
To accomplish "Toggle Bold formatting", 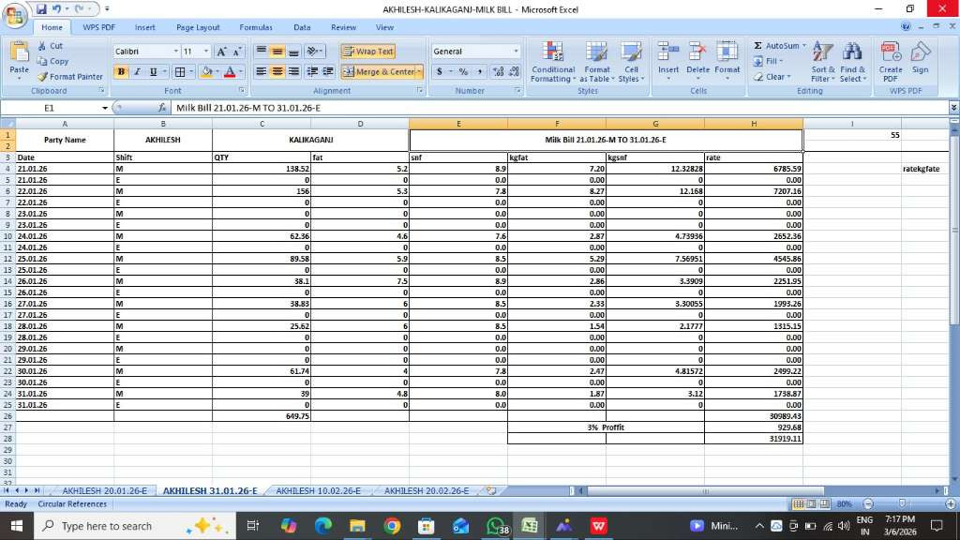I will click(121, 71).
